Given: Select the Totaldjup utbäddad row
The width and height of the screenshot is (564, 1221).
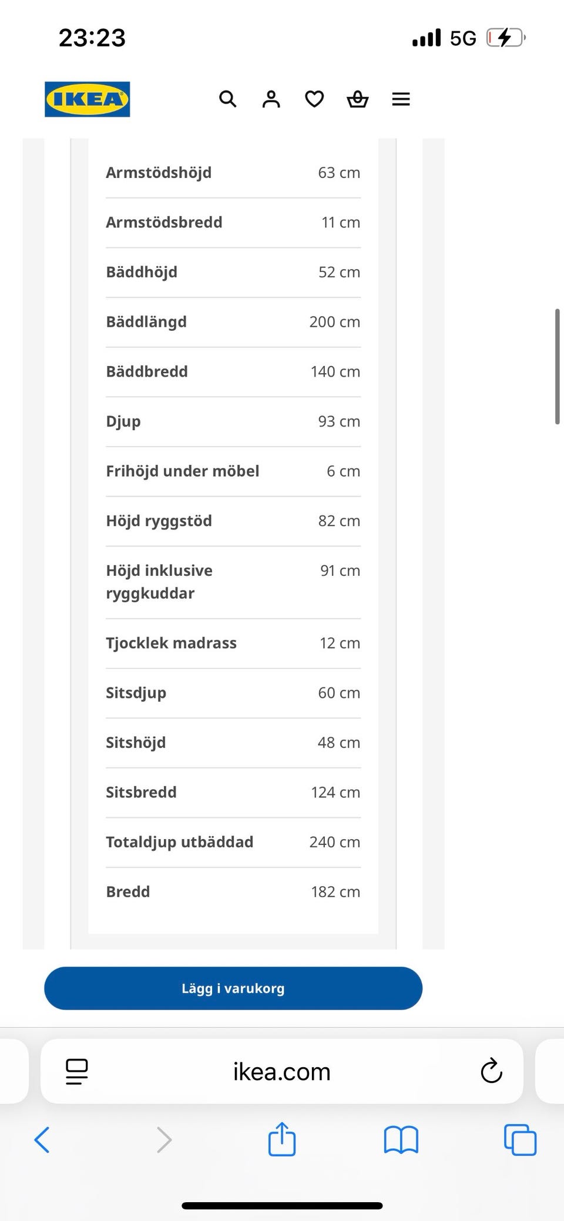Looking at the screenshot, I should tap(233, 843).
